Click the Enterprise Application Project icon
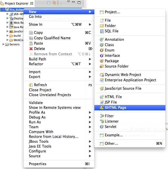Image resolution: width=168 pixels, height=169 pixels. [x=102, y=80]
